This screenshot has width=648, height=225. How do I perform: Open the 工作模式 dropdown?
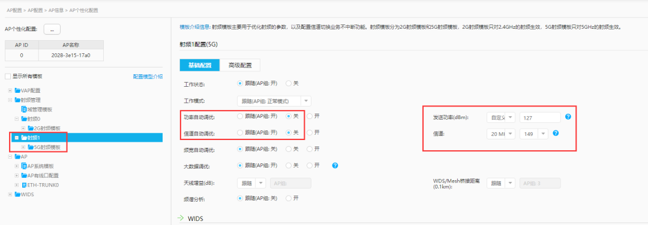pos(274,101)
